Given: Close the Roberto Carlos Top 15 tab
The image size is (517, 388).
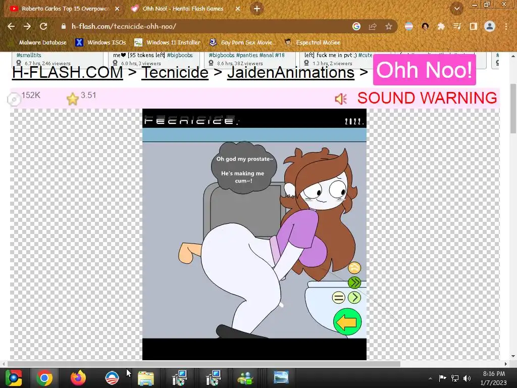Looking at the screenshot, I should [x=117, y=9].
